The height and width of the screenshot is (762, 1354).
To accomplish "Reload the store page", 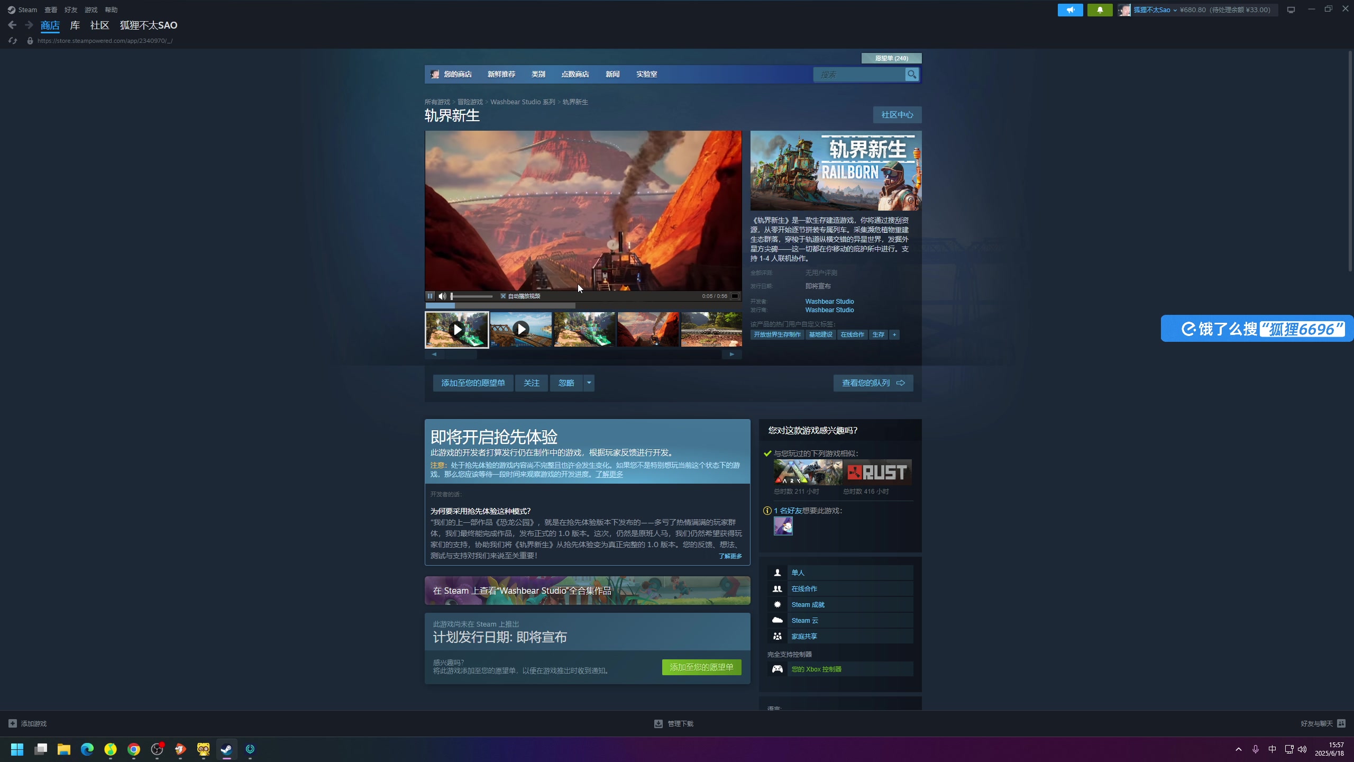I will click(13, 41).
